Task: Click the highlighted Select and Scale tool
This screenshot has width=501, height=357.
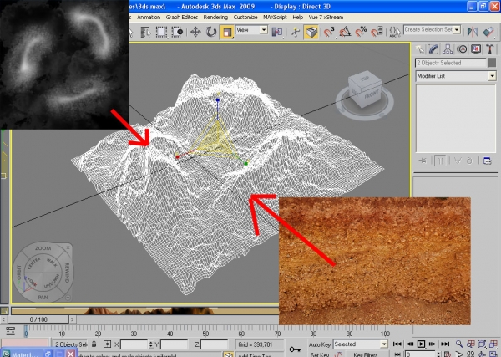Action: pos(227,33)
